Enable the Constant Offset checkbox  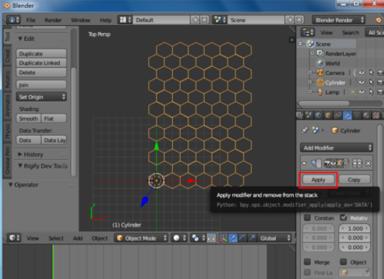pos(307,217)
